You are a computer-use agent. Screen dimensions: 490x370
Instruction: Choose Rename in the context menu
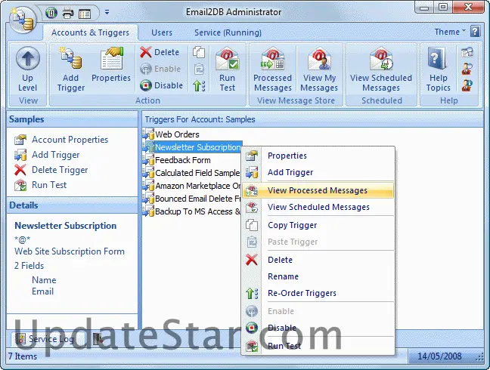tap(318, 276)
